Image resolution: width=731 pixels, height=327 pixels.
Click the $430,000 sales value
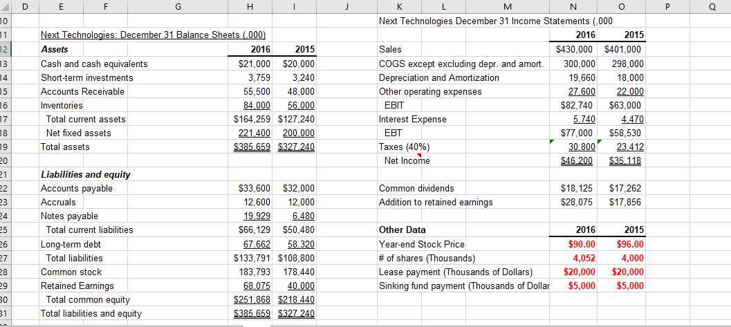pyautogui.click(x=573, y=49)
